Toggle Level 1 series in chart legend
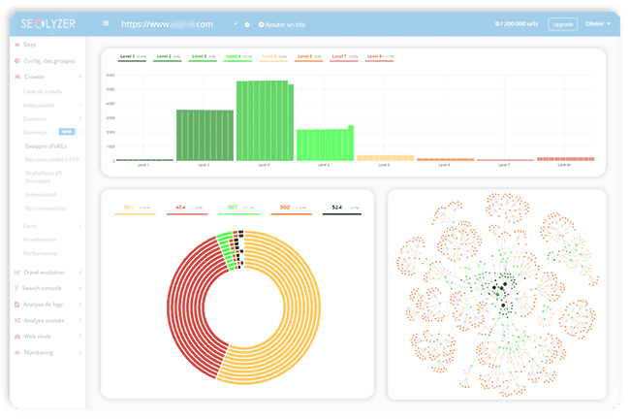Screen dimensions: 630x419 [132, 58]
